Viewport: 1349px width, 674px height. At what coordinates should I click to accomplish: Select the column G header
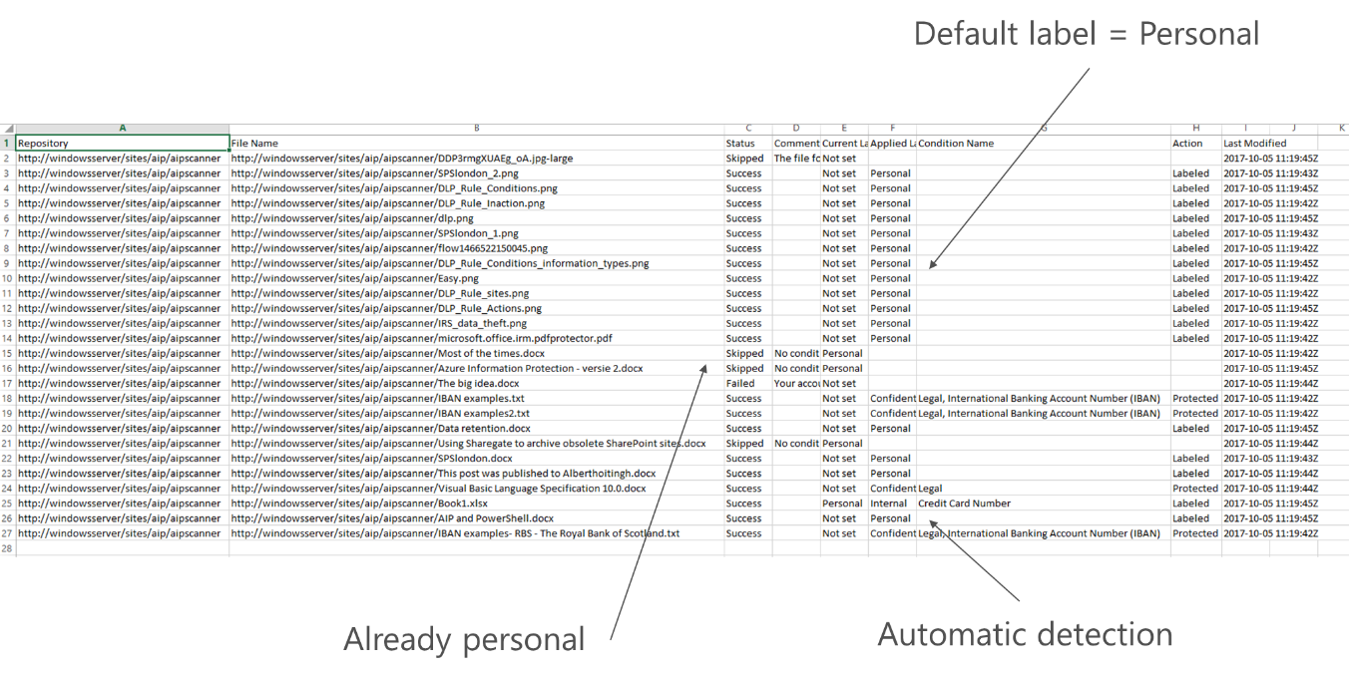click(x=1043, y=129)
